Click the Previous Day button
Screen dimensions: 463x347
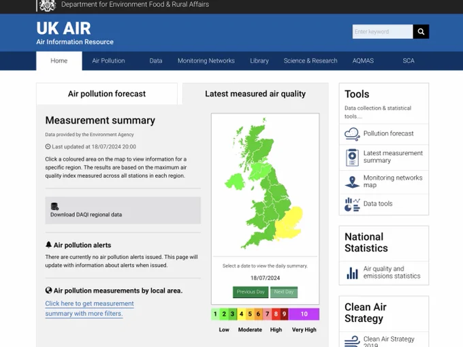[x=251, y=292]
